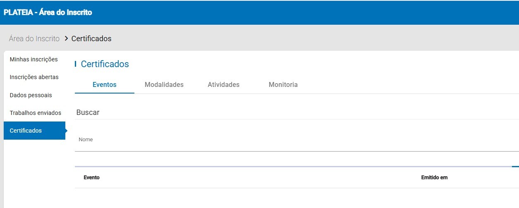Open Trabalhos enviados sidebar entry
The height and width of the screenshot is (208, 519).
pyautogui.click(x=35, y=113)
